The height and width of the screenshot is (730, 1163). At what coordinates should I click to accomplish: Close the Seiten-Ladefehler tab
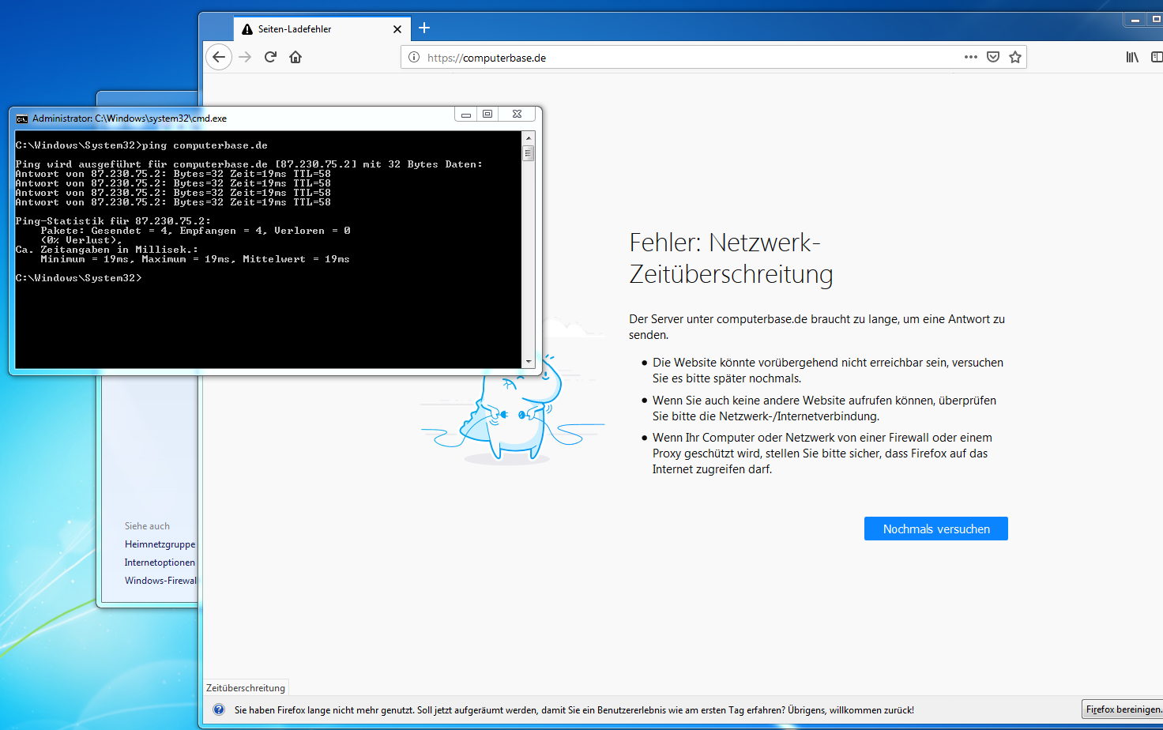point(397,29)
